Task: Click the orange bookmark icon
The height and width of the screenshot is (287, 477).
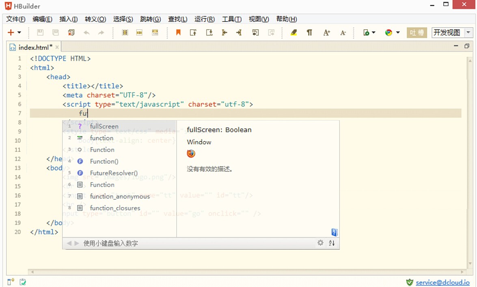Action: (x=178, y=32)
